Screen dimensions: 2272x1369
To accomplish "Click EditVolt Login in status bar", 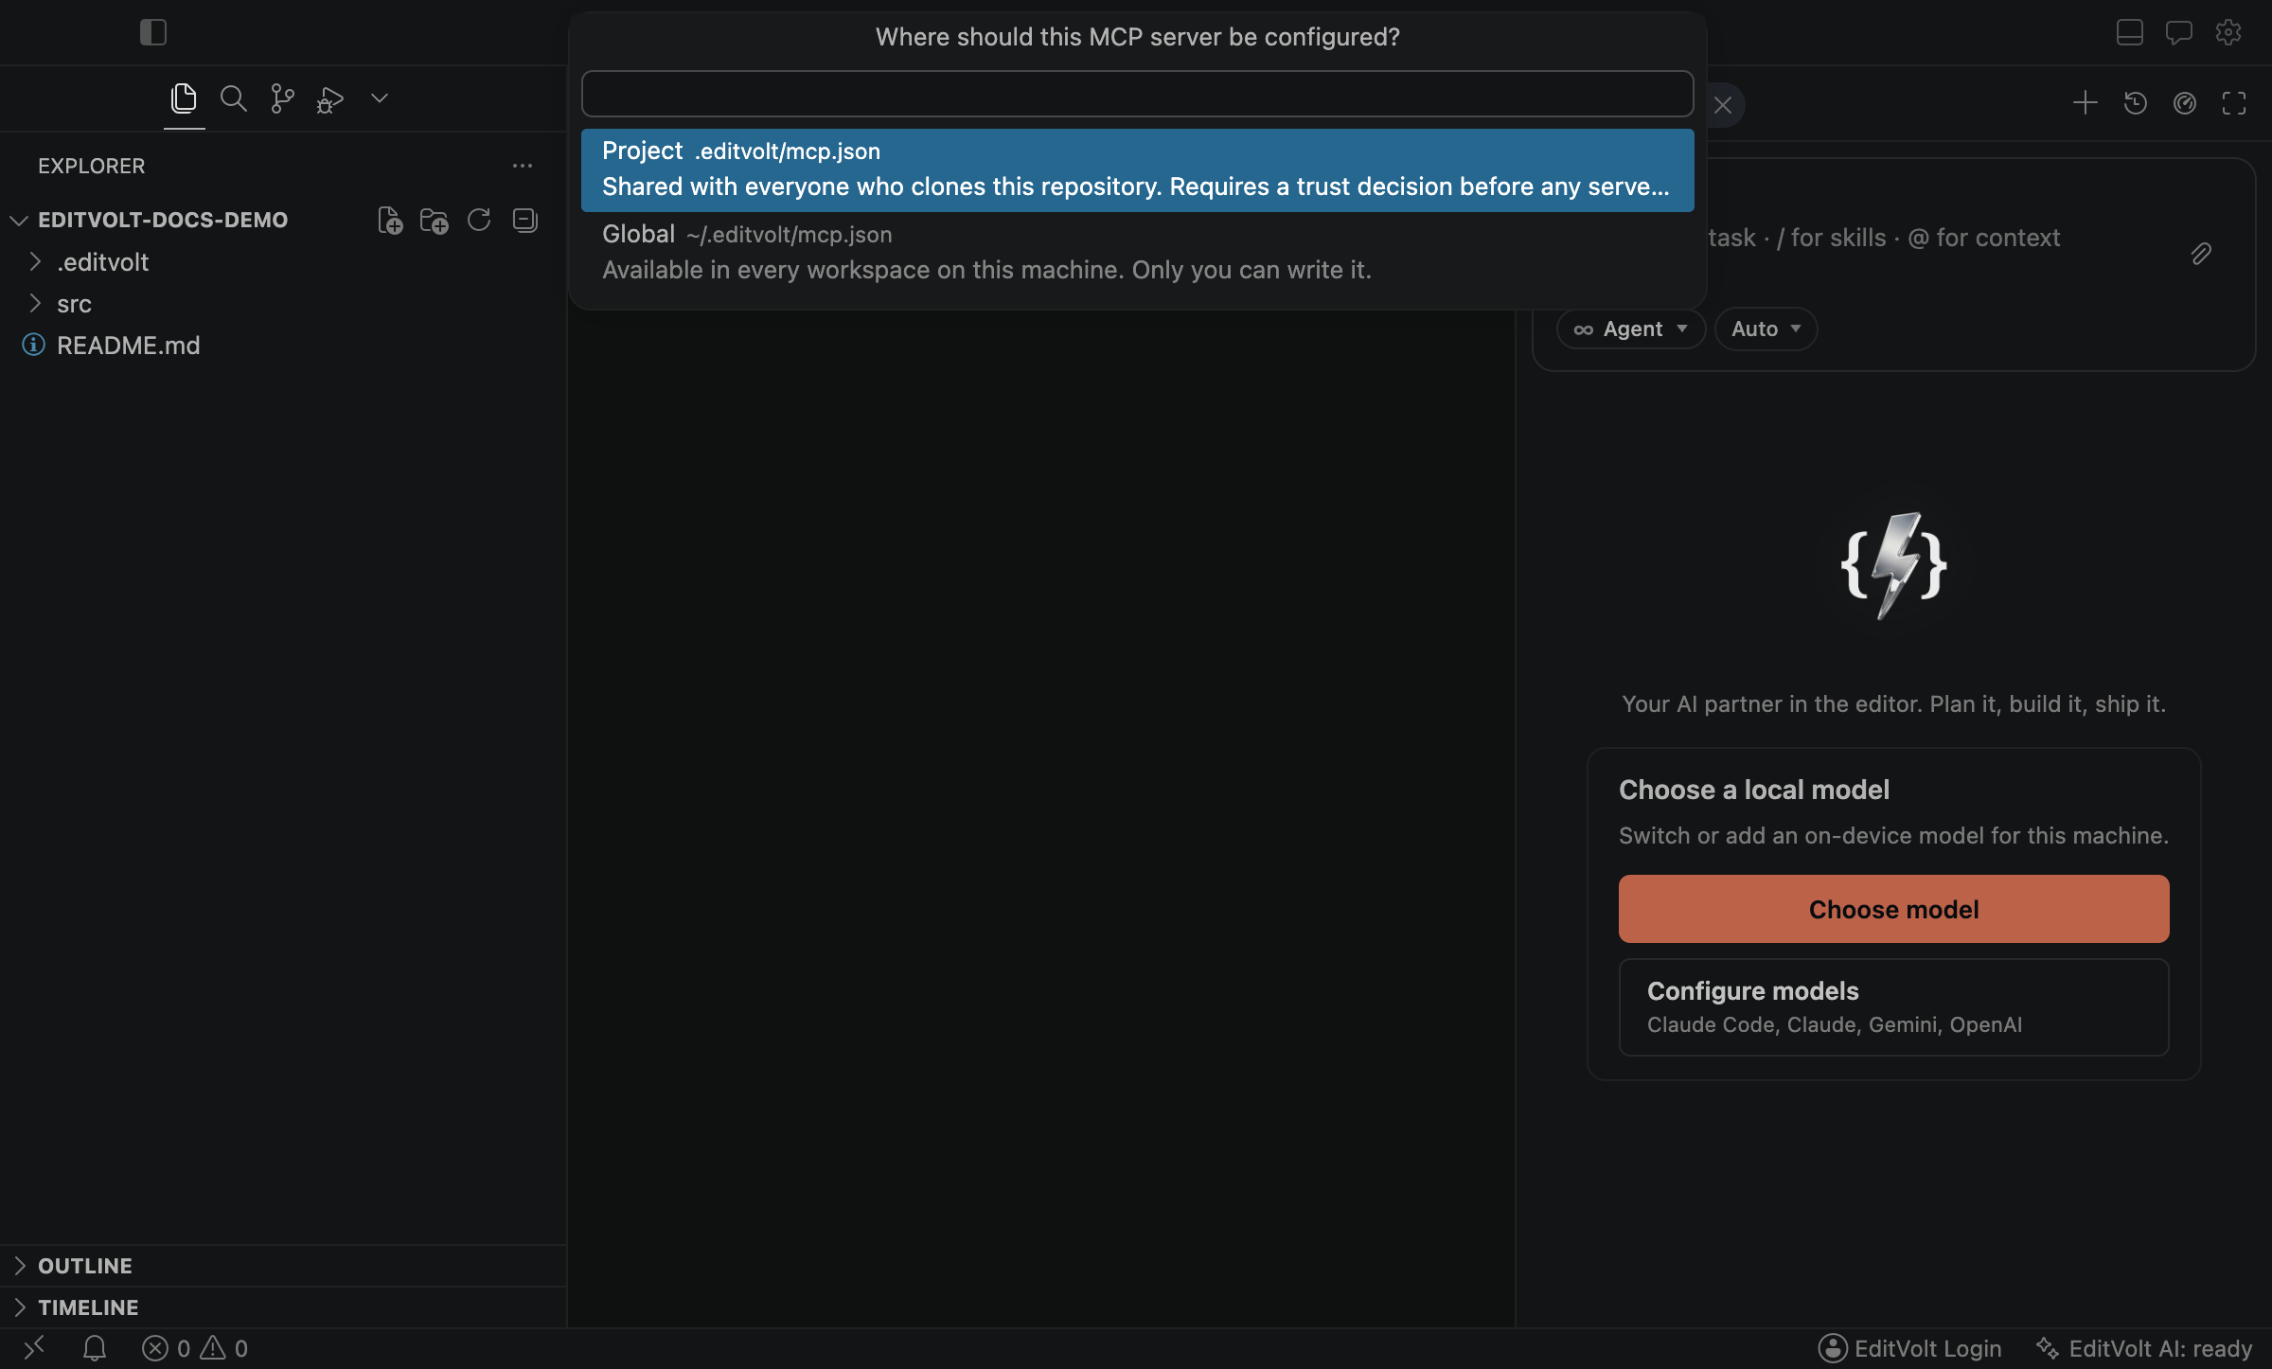I will (1910, 1348).
